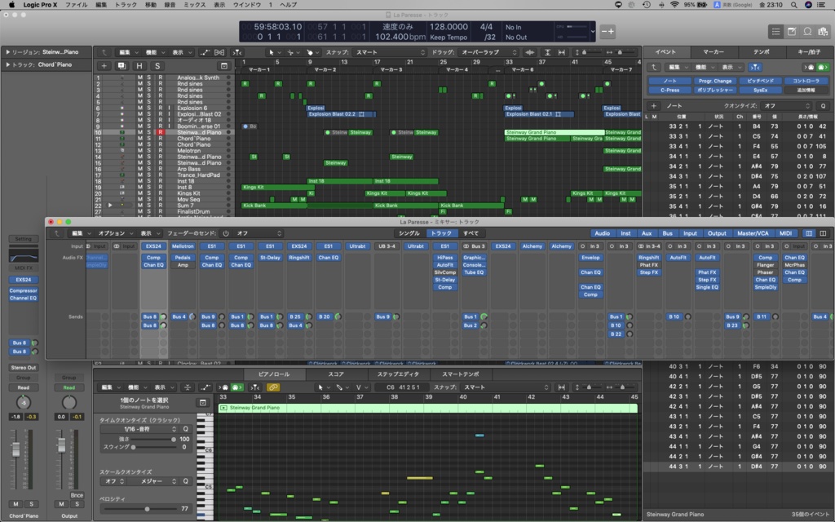
Task: Expand the リージョン inspector triangle
Action: 7,52
